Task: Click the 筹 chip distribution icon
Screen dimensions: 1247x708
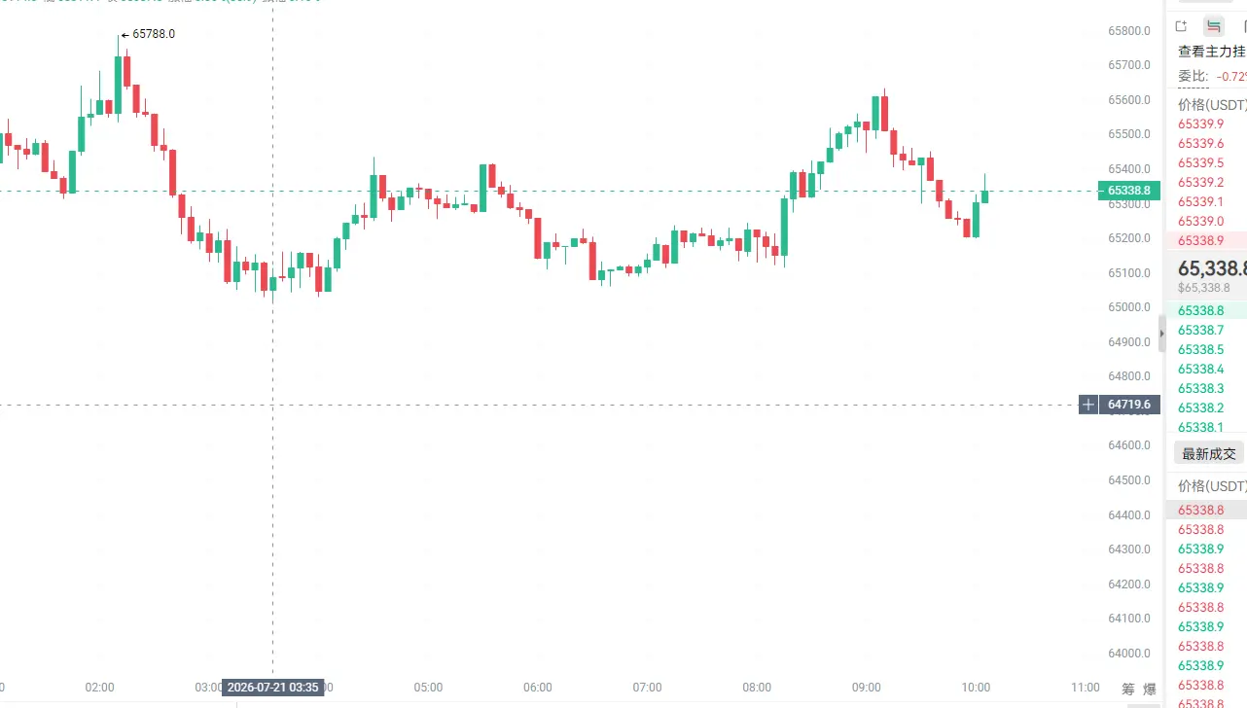Action: (x=1127, y=689)
